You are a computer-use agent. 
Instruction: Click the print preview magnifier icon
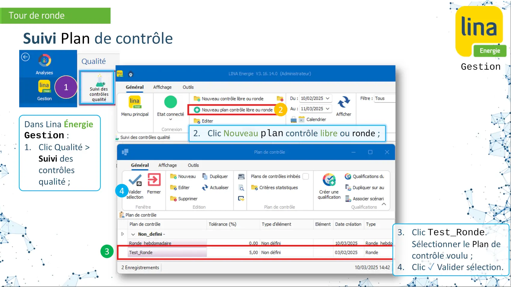241,188
